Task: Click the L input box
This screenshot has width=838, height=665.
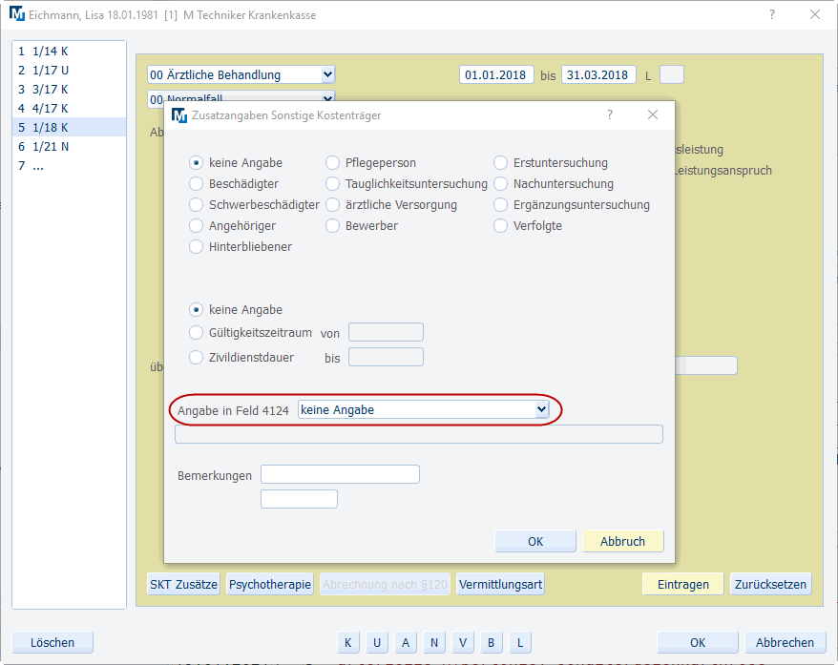Action: [x=672, y=74]
